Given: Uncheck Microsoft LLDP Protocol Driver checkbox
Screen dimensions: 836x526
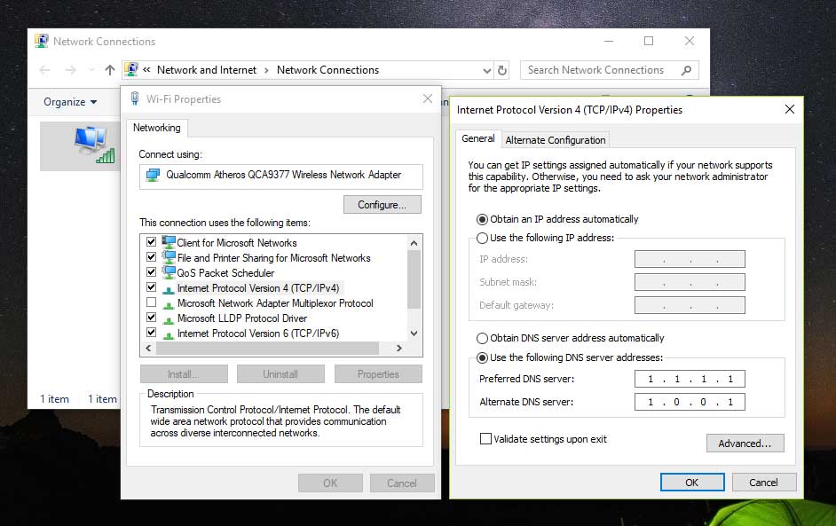Looking at the screenshot, I should (152, 317).
